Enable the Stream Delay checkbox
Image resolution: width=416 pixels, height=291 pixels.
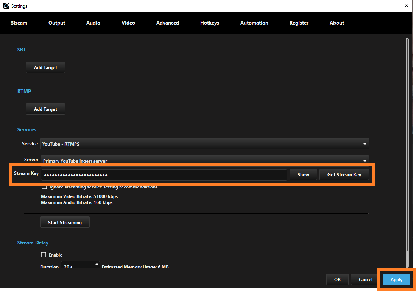(44, 255)
